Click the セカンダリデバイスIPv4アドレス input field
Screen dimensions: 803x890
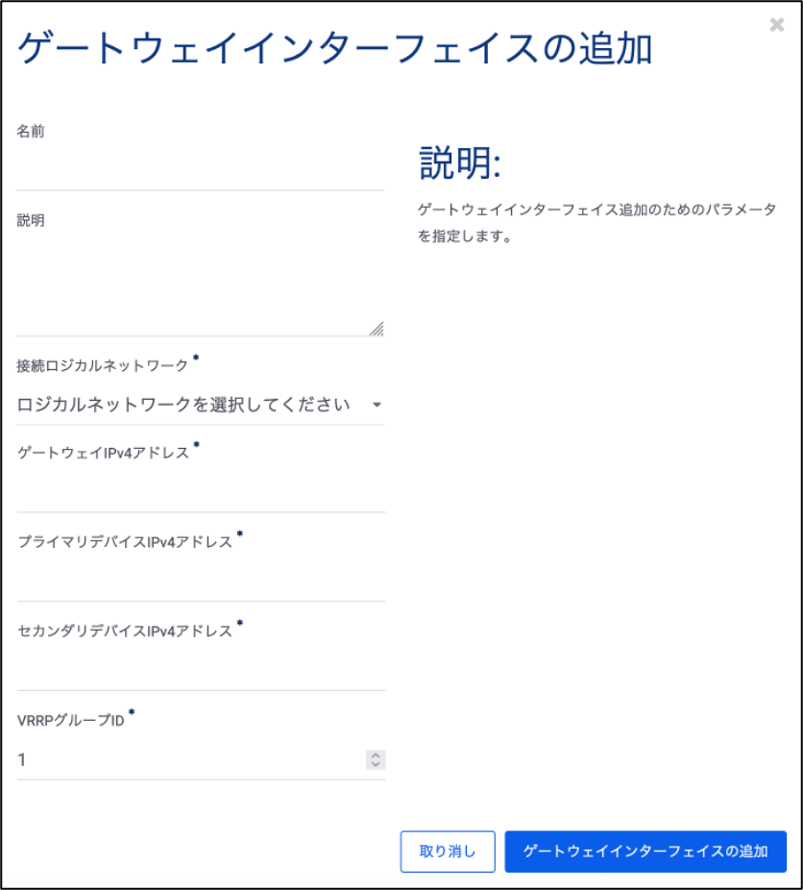pyautogui.click(x=201, y=669)
